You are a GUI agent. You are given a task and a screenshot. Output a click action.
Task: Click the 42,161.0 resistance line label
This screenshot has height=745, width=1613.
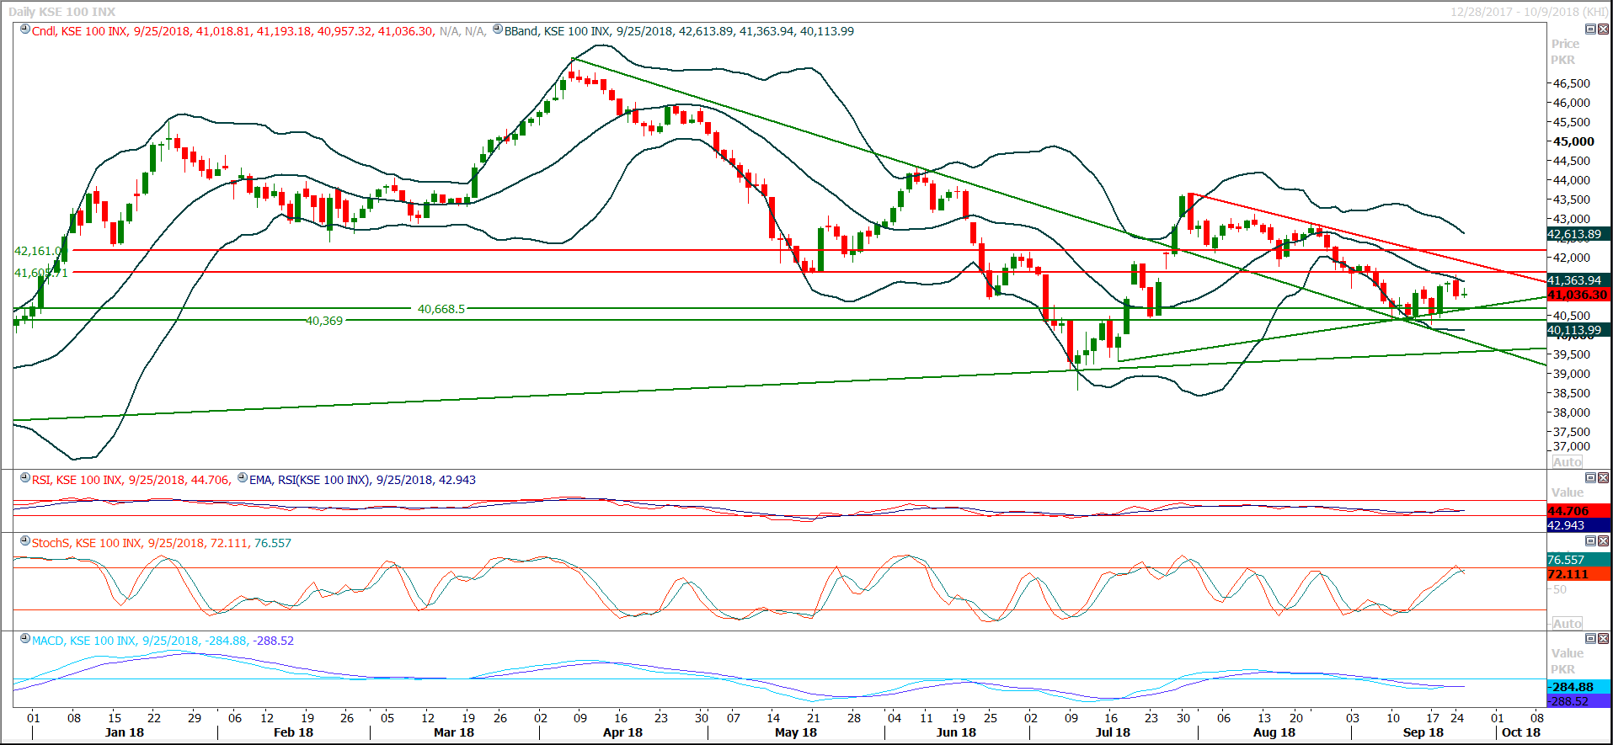39,251
